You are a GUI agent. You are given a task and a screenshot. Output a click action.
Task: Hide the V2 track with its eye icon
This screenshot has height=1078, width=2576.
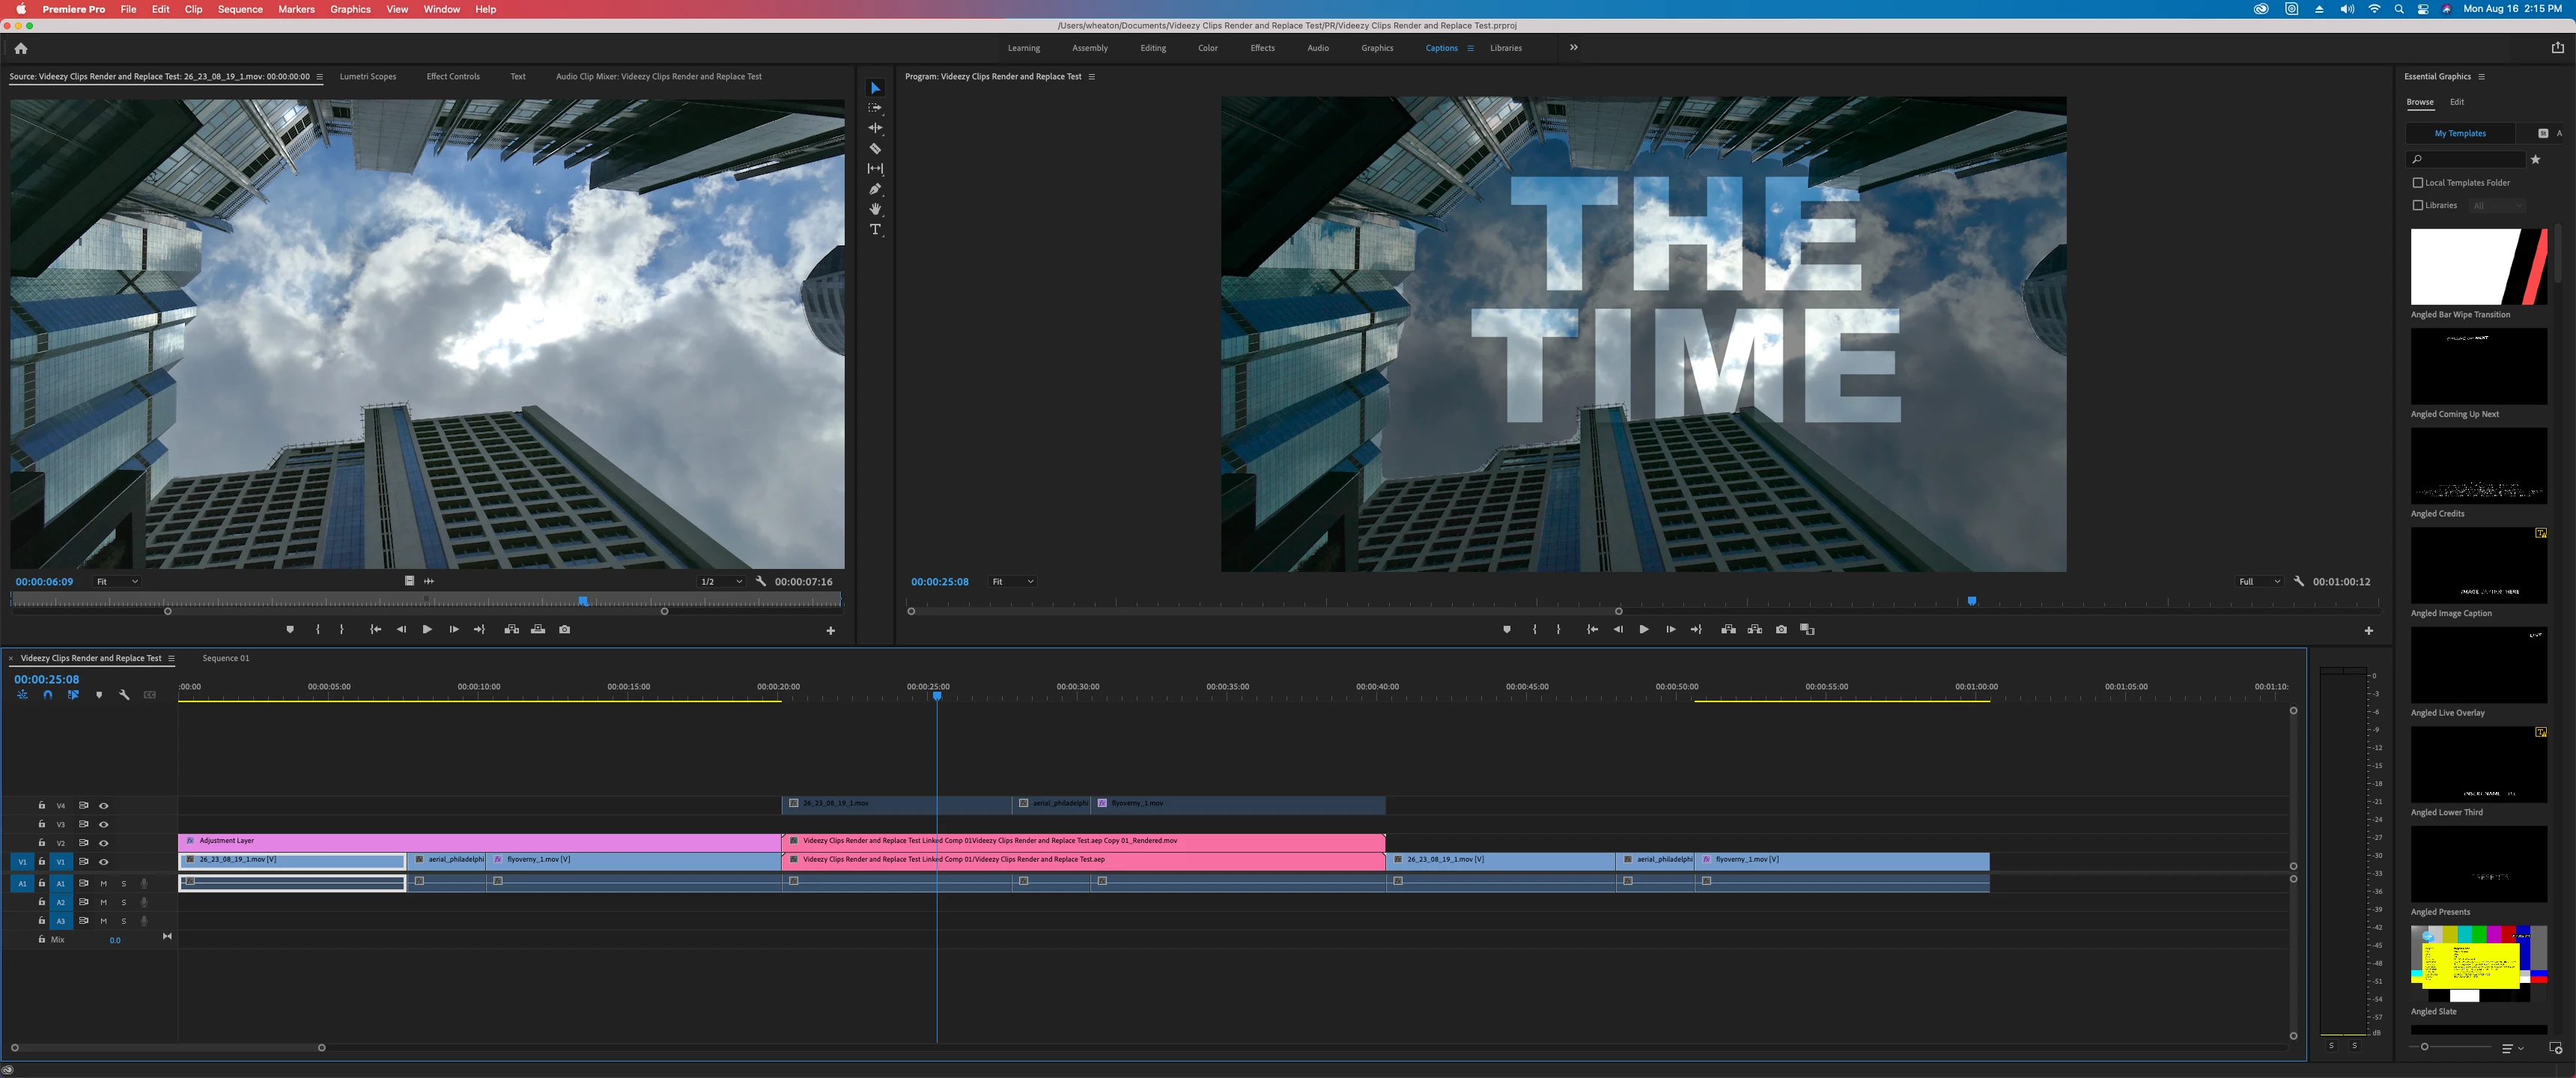click(103, 843)
